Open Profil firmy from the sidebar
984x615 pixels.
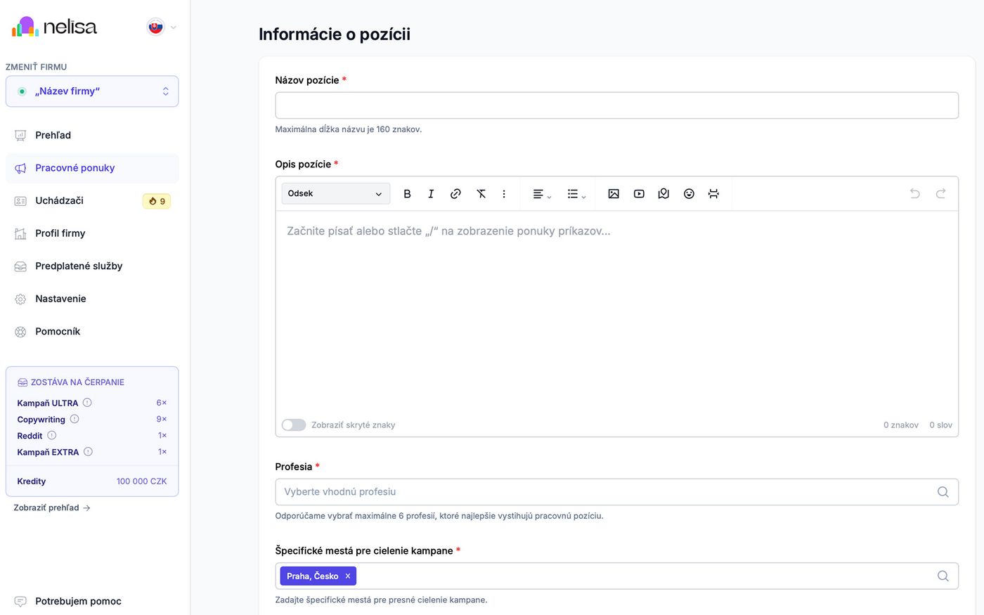60,233
